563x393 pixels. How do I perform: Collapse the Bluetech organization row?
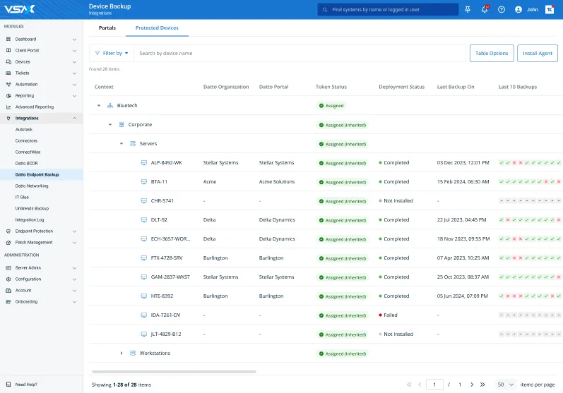click(99, 106)
